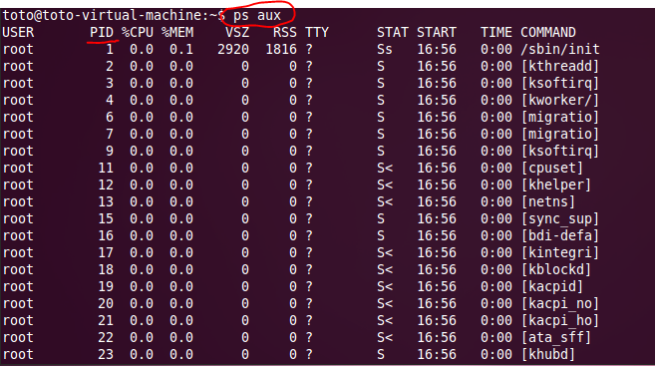Click PID 4 in the list
This screenshot has height=366, width=655.
pyautogui.click(x=110, y=100)
